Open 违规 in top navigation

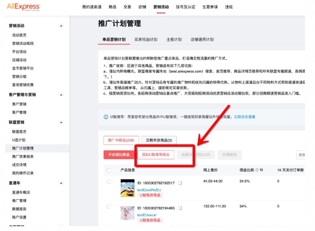229,7
